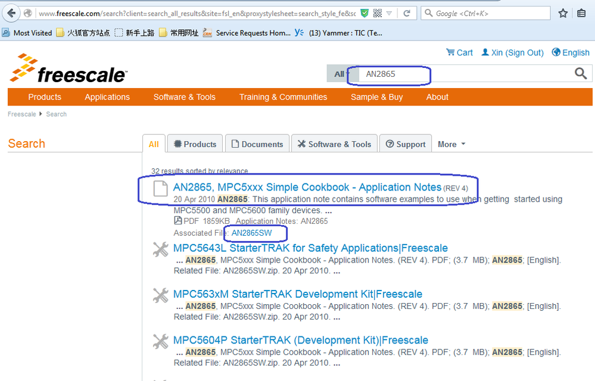This screenshot has height=381, width=595.
Task: Click tools icon beside MPC5643L StarterTRAK
Action: coord(161,249)
